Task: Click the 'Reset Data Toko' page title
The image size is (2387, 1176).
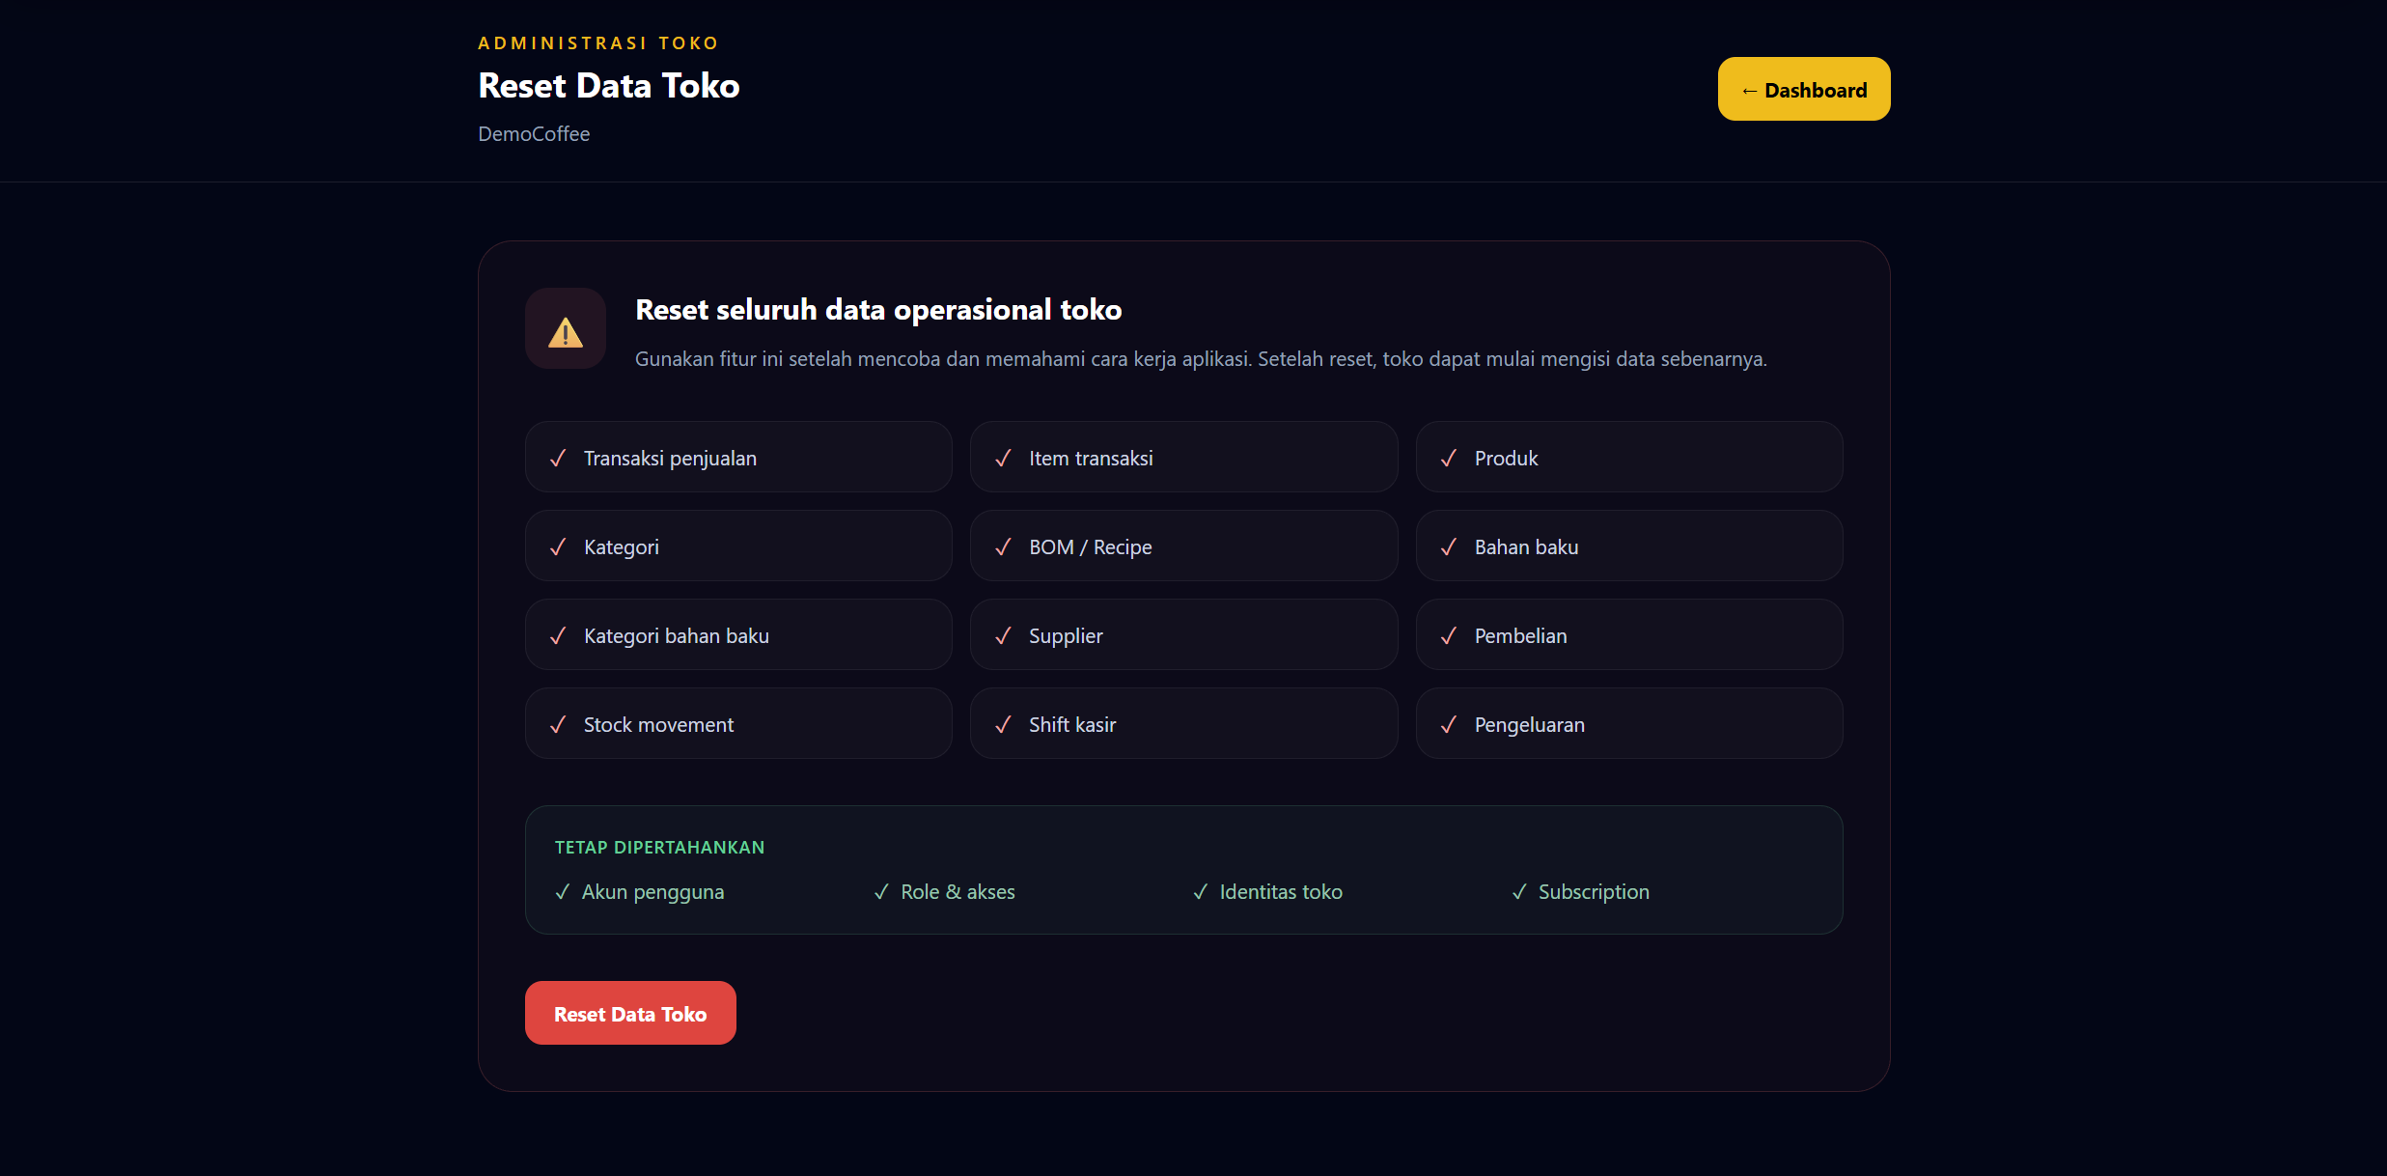Action: pyautogui.click(x=608, y=85)
